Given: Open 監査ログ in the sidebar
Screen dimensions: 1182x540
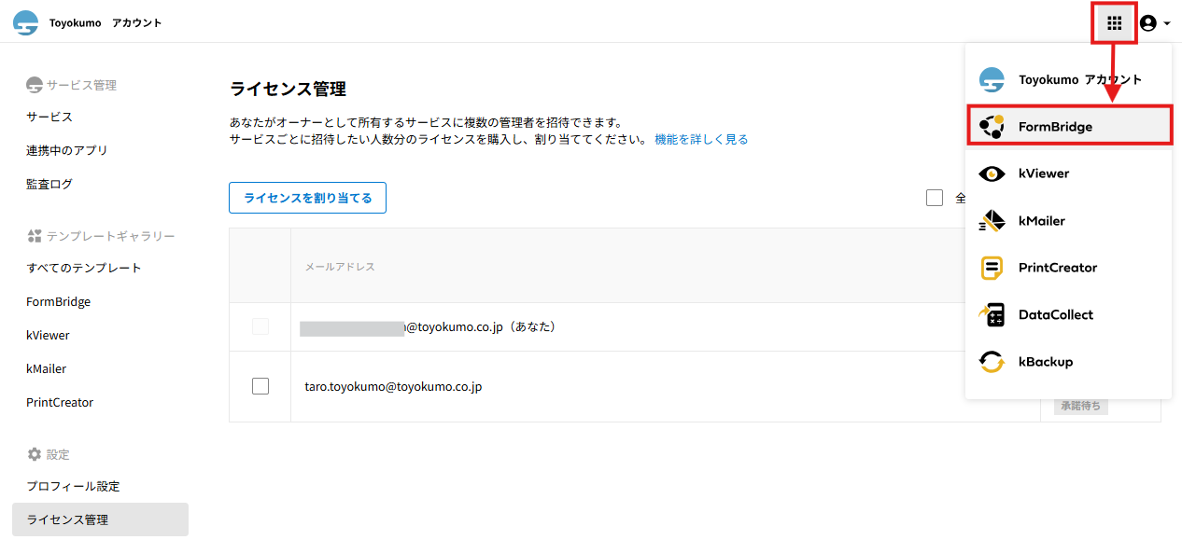Looking at the screenshot, I should tap(49, 184).
